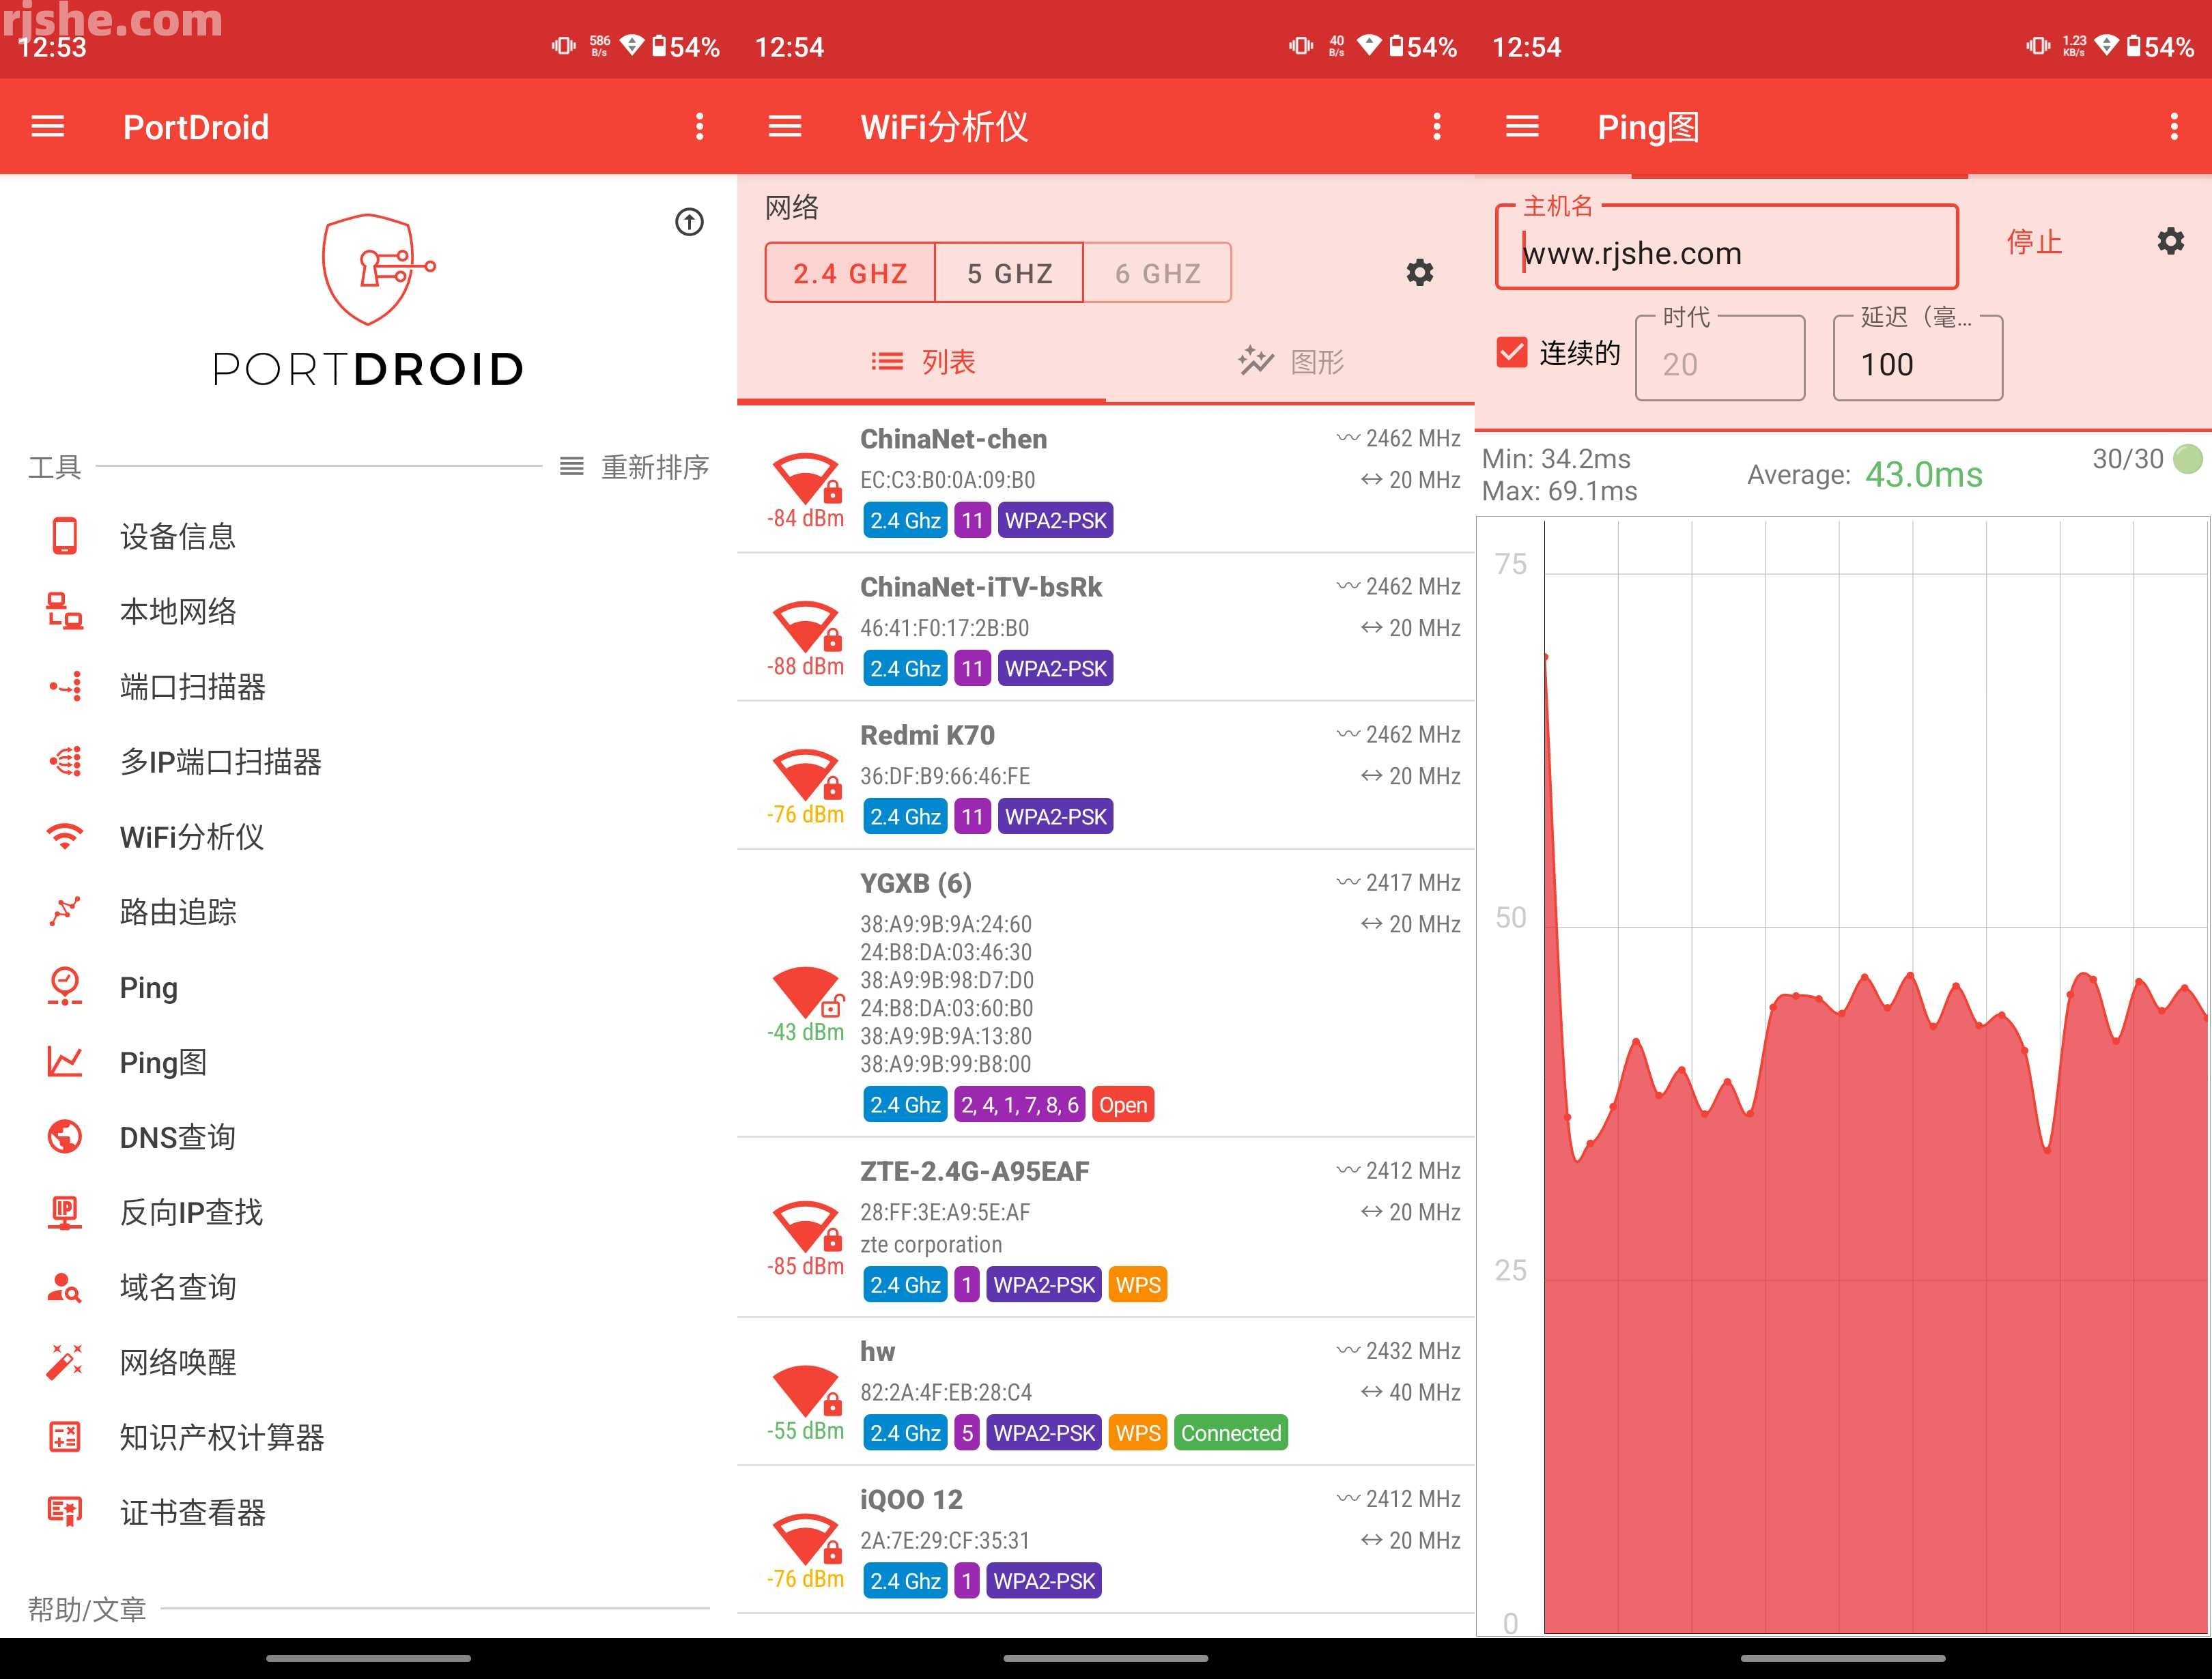2212x1679 pixels.
Task: Tap the first ping graph peak
Action: coord(1546,657)
